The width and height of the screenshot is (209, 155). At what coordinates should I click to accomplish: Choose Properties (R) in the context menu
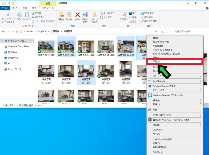coord(175,153)
